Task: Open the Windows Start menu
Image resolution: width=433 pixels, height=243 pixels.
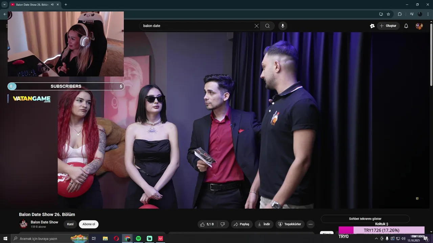Action: pyautogui.click(x=5, y=239)
